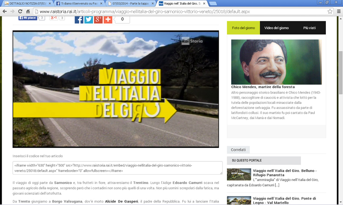This screenshot has height=205, width=343.
Task: Open a new browser tab
Action: point(213,3)
